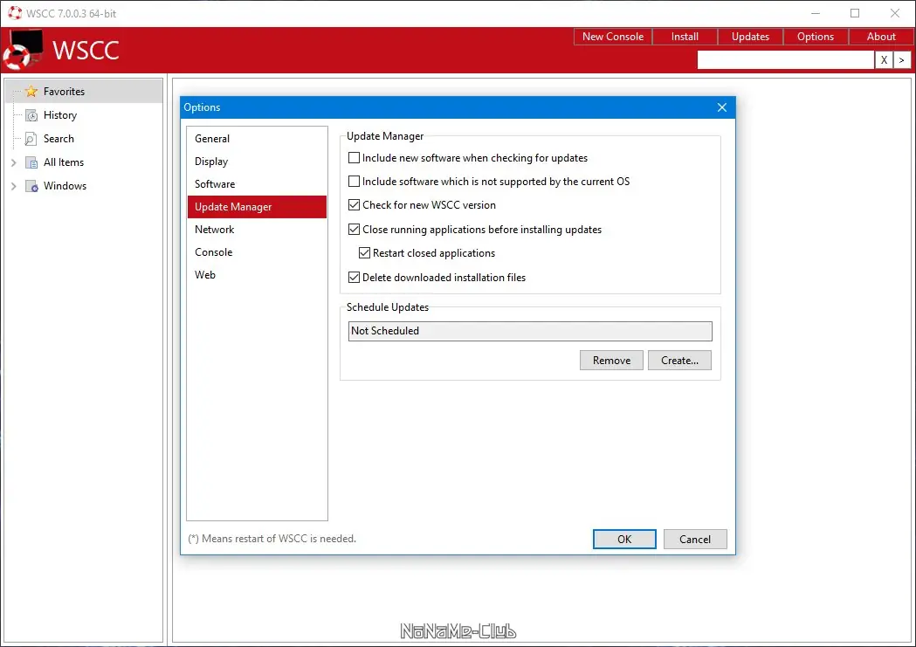Click the All Items list icon
Image resolution: width=916 pixels, height=647 pixels.
(x=31, y=162)
